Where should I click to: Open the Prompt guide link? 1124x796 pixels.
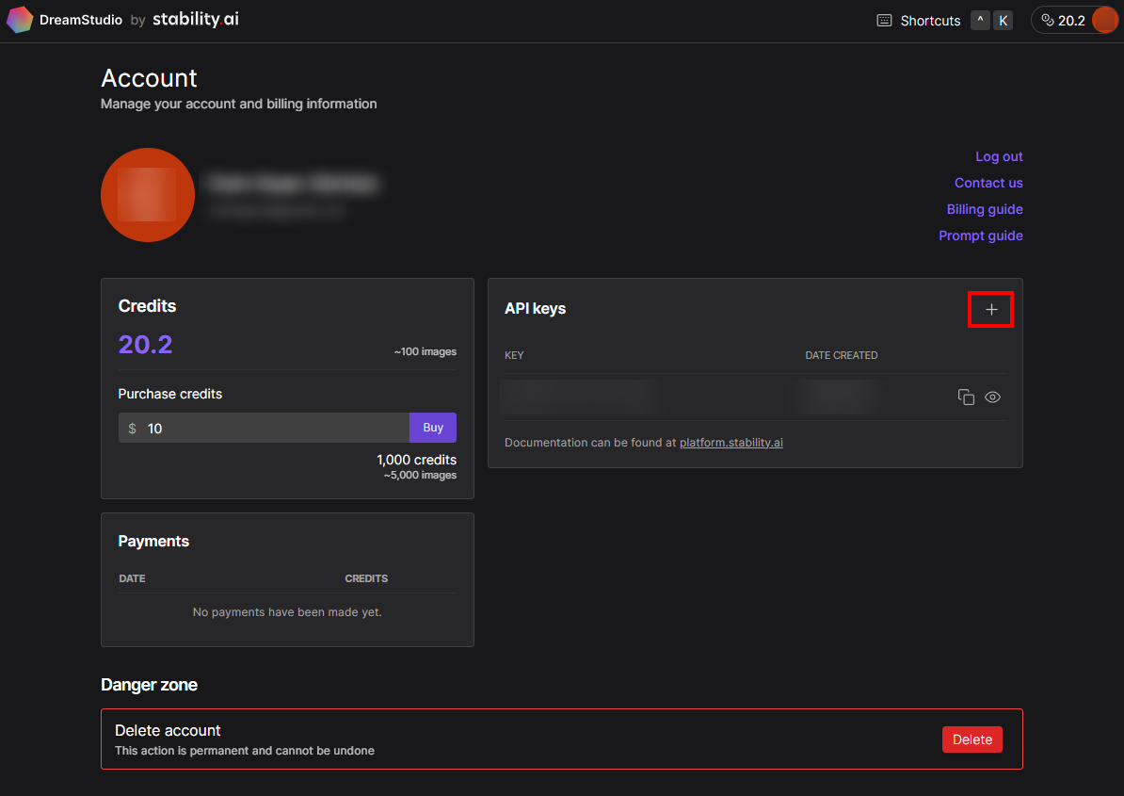point(981,236)
